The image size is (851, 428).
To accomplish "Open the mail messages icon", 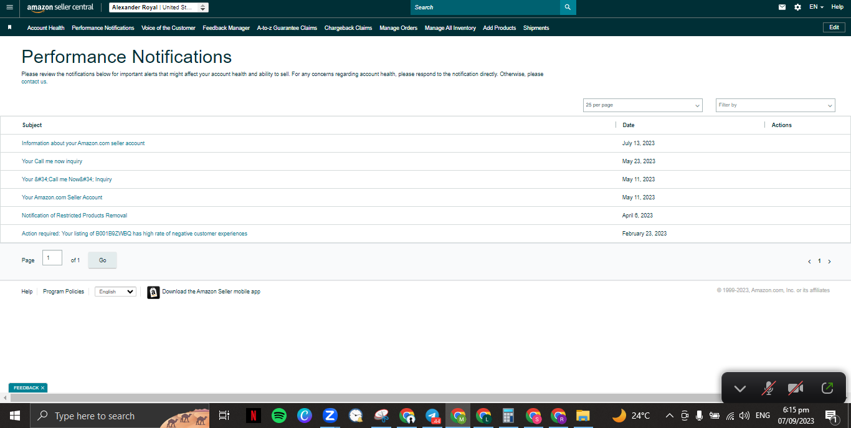I will pyautogui.click(x=782, y=7).
